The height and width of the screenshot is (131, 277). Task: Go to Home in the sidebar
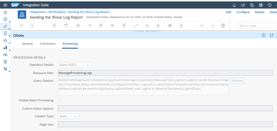(5, 12)
